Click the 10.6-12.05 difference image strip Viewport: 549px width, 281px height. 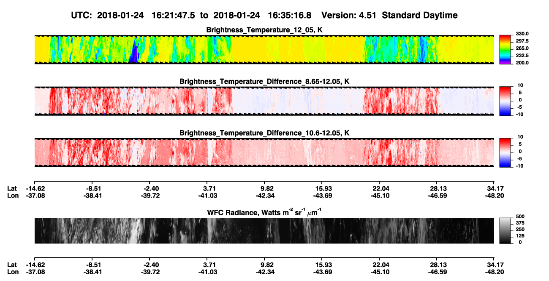(264, 153)
